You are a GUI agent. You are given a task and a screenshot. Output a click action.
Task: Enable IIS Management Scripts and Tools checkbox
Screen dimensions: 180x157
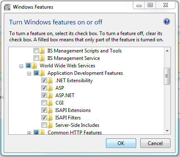tap(36, 51)
